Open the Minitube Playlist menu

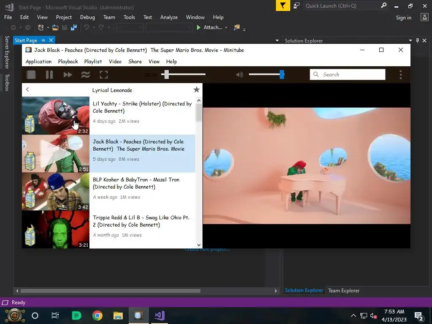[93, 62]
